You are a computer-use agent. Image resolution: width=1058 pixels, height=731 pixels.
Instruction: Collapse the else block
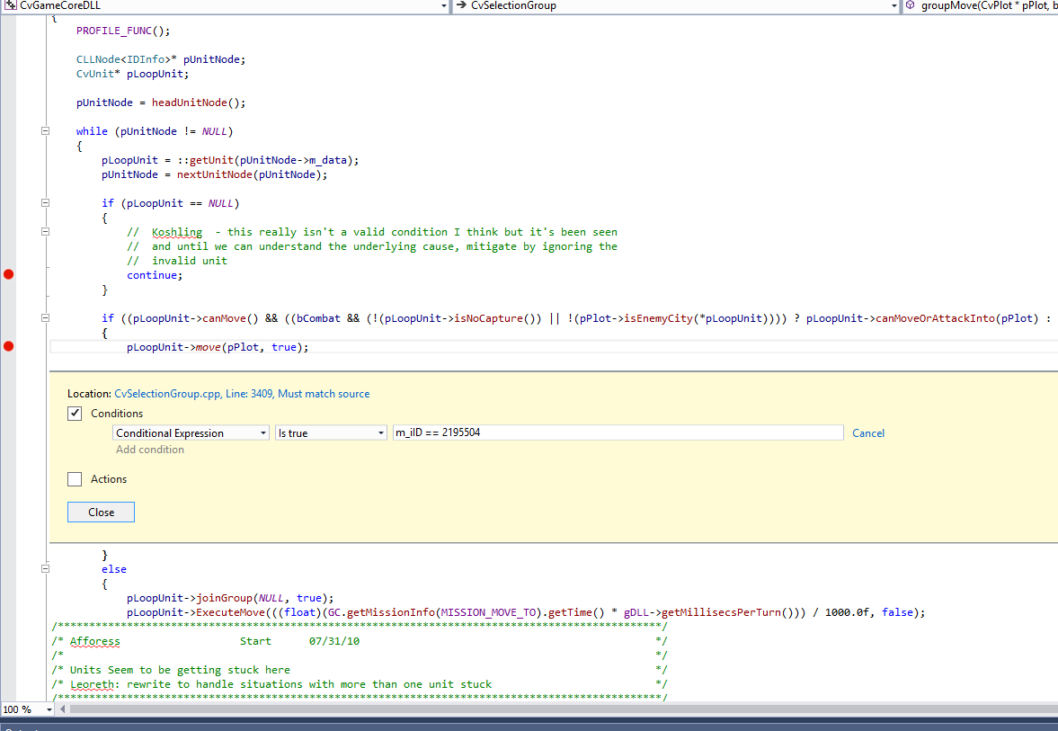click(x=45, y=569)
